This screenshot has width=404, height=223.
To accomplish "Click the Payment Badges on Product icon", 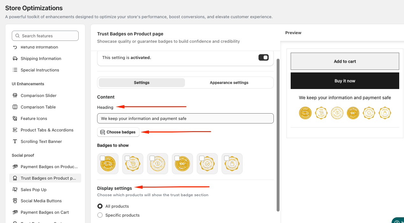I will tap(15, 167).
